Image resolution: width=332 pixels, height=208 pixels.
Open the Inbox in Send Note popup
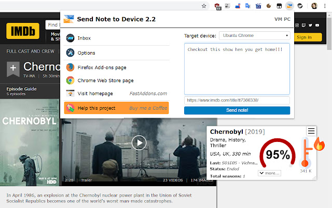84,38
